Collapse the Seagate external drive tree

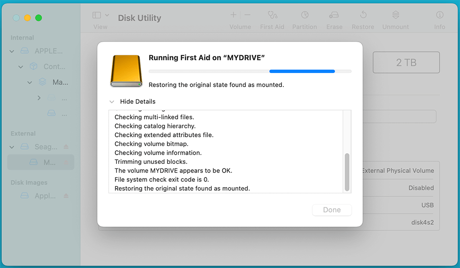[x=12, y=147]
